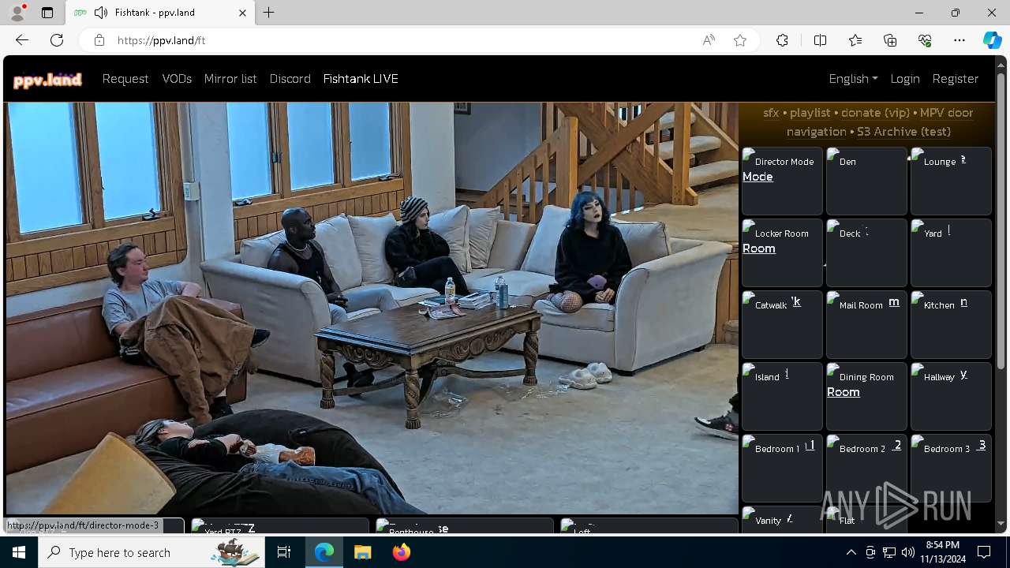The image size is (1010, 568).
Task: View the Bedroom 1 camera tile
Action: (782, 468)
